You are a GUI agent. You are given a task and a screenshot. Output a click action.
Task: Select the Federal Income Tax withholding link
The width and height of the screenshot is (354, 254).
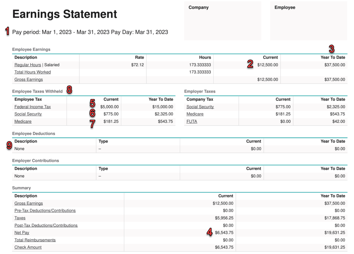tap(32, 107)
